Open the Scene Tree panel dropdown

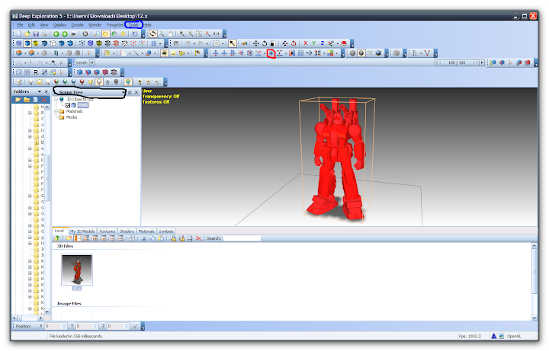pyautogui.click(x=124, y=92)
